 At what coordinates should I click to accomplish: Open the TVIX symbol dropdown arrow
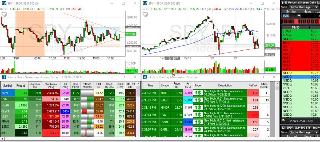[x=299, y=16]
